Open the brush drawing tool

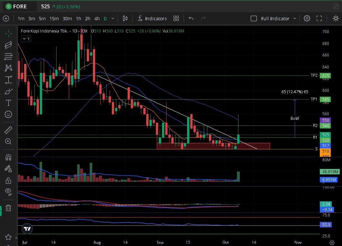pyautogui.click(x=8, y=92)
